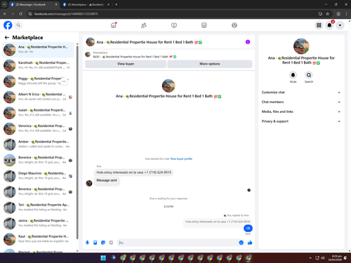Open the Karolinah conversation

coord(38,65)
